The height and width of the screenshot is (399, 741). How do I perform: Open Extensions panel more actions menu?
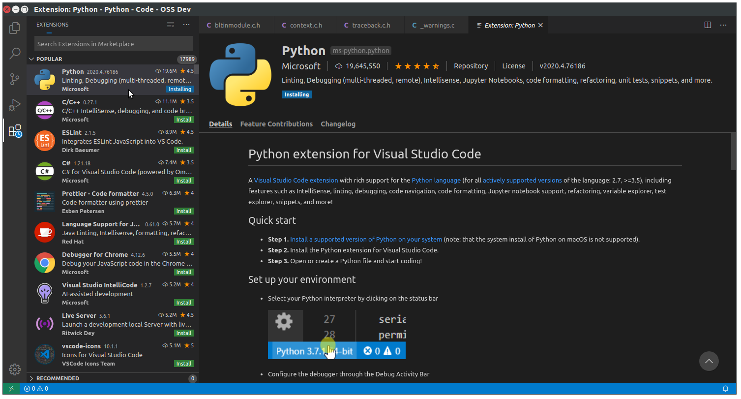click(186, 25)
